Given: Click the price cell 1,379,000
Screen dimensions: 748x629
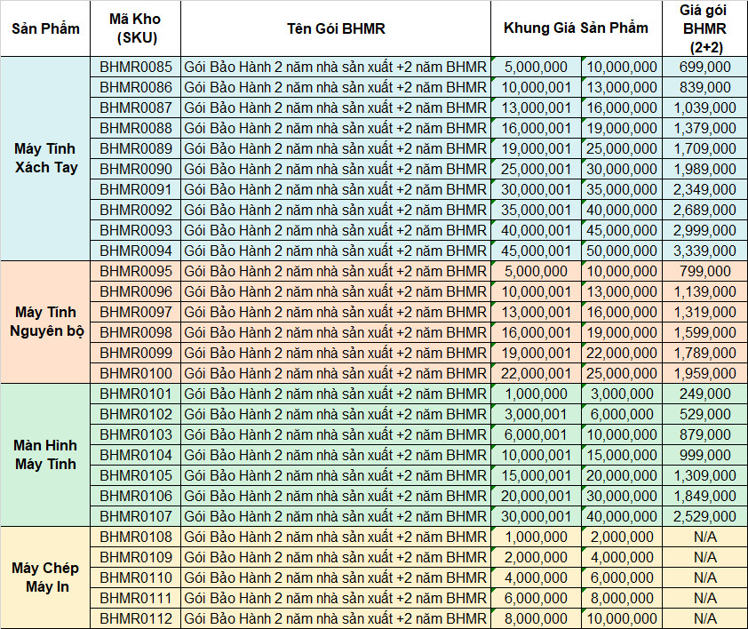Looking at the screenshot, I should pyautogui.click(x=704, y=129).
